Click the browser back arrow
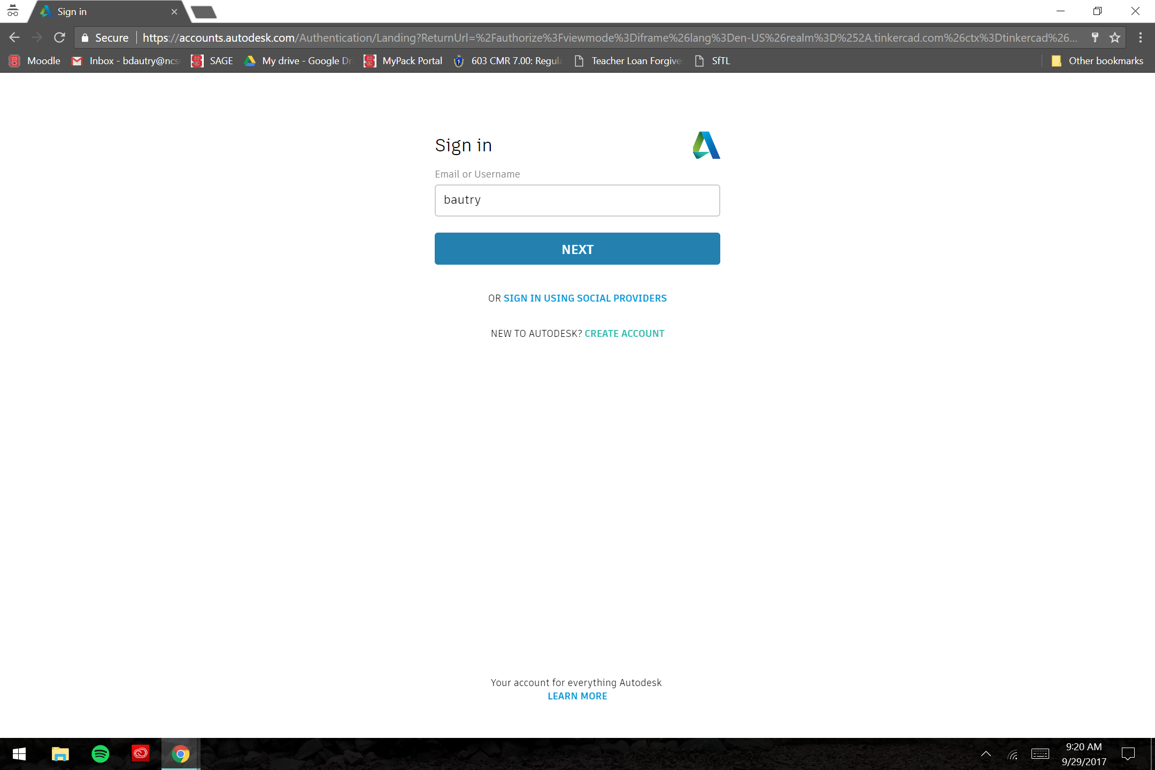This screenshot has height=770, width=1155. [14, 37]
